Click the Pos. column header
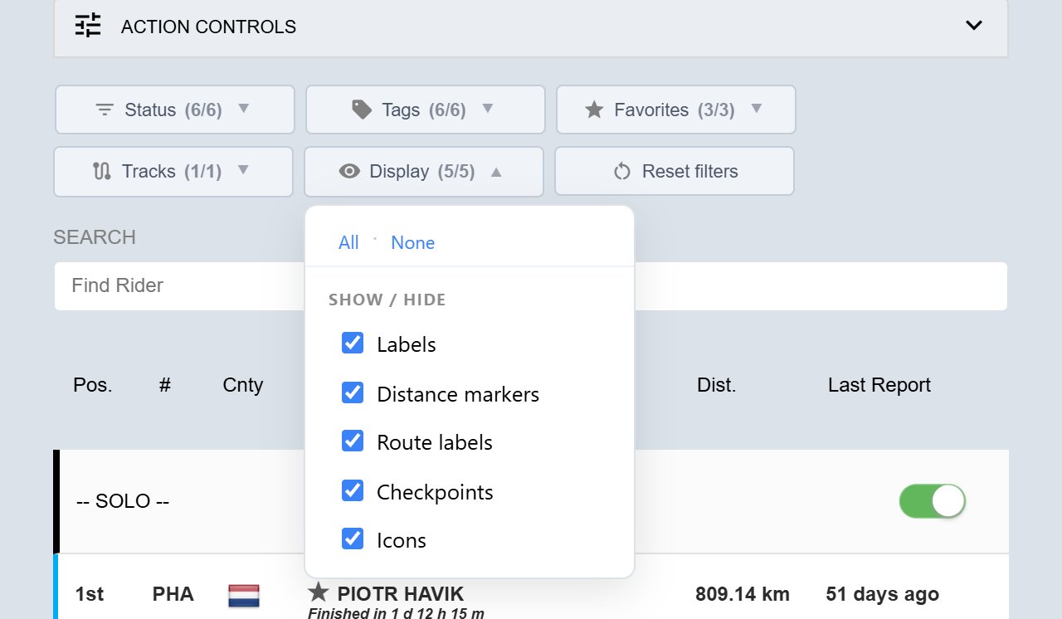 pos(93,385)
